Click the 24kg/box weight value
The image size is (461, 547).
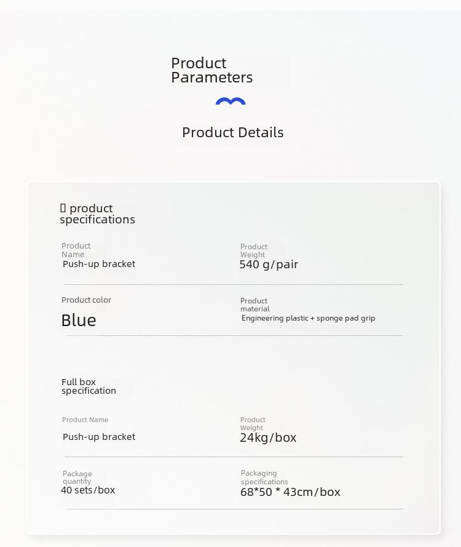268,437
